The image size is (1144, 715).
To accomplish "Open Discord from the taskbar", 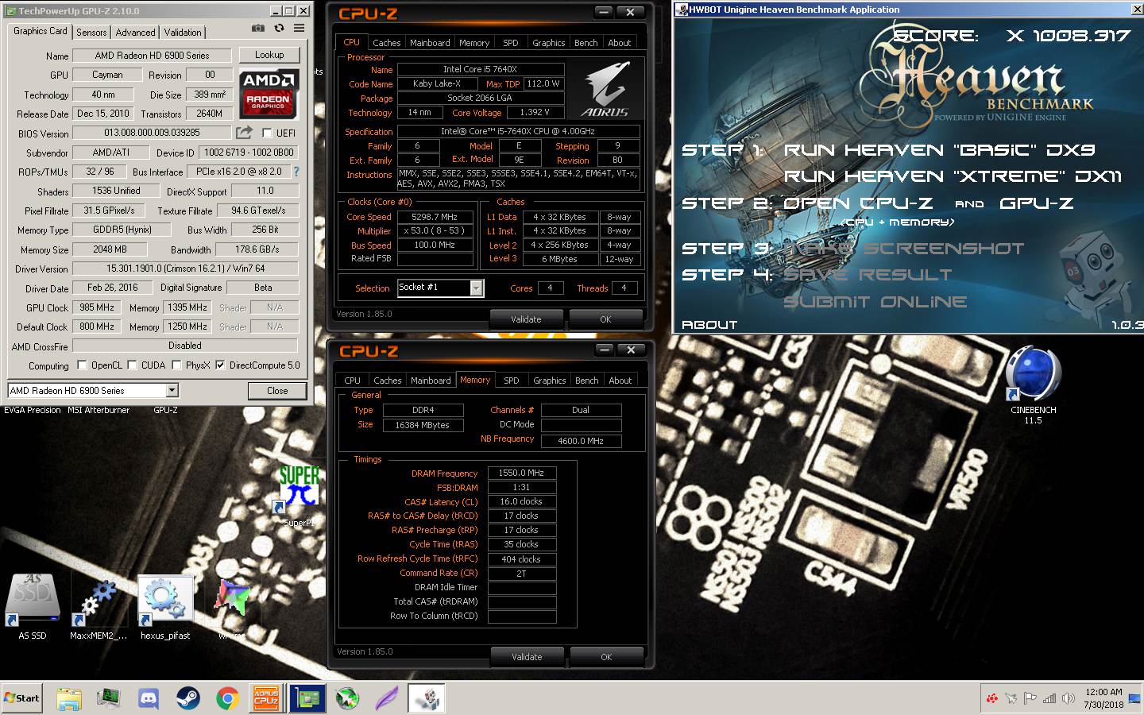I will [149, 698].
